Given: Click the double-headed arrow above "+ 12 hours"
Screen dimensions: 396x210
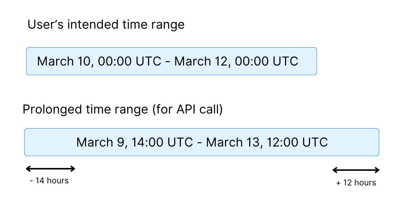Looking at the screenshot, I should 356,170.
